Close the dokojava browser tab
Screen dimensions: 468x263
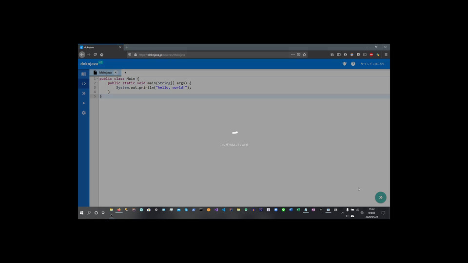pos(120,47)
